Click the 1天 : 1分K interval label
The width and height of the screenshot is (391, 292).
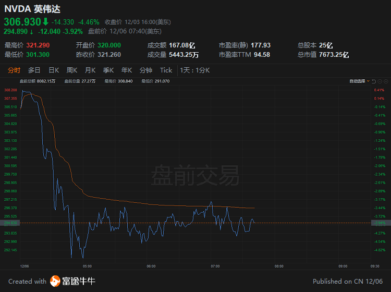(195, 70)
